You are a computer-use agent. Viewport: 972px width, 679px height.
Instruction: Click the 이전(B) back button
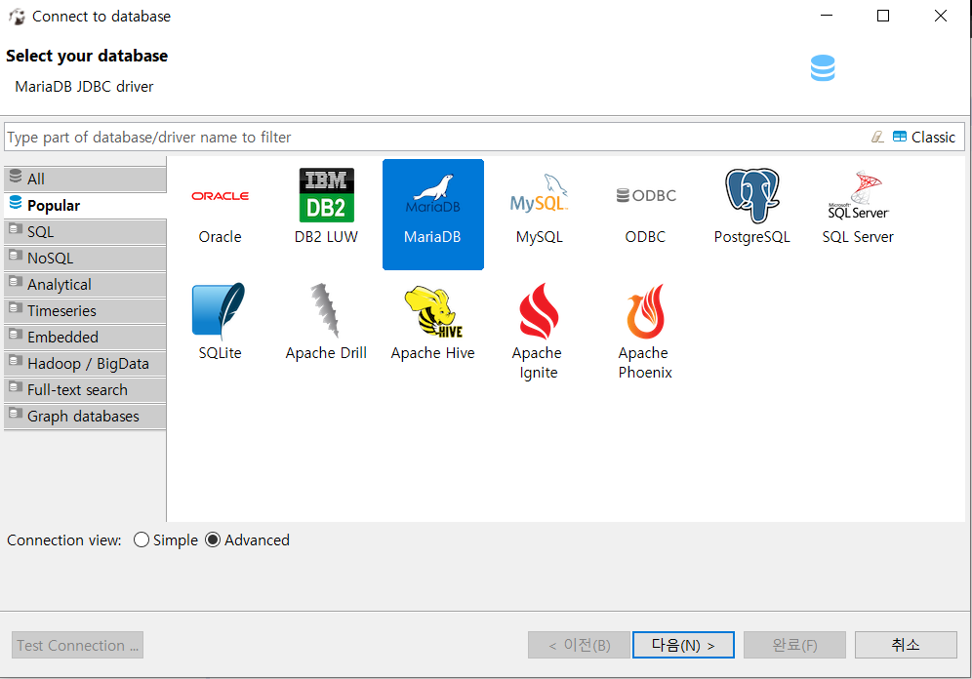[579, 645]
